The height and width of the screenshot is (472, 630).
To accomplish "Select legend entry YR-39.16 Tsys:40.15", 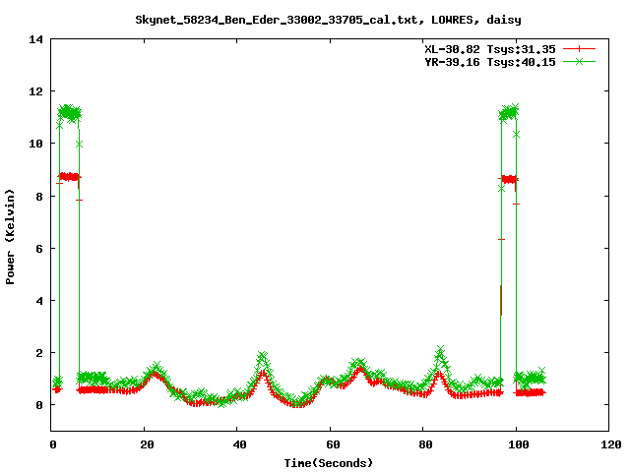I will coord(490,62).
